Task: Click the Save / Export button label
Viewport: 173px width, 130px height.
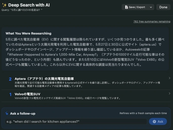Action: (137, 7)
